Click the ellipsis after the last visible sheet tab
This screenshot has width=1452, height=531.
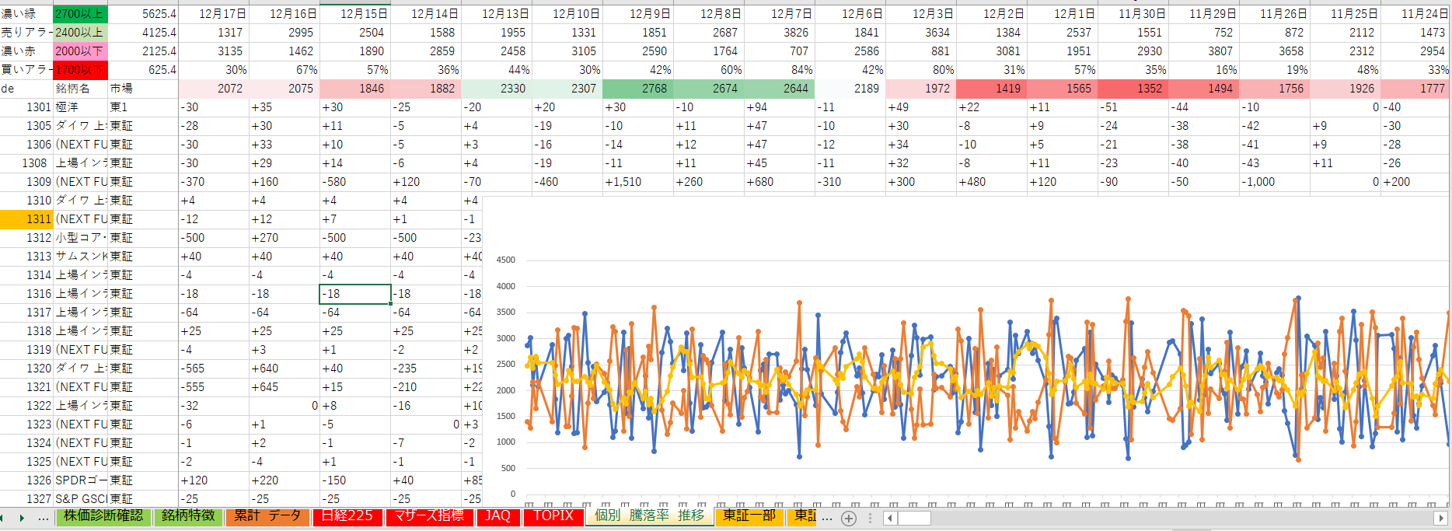[826, 518]
